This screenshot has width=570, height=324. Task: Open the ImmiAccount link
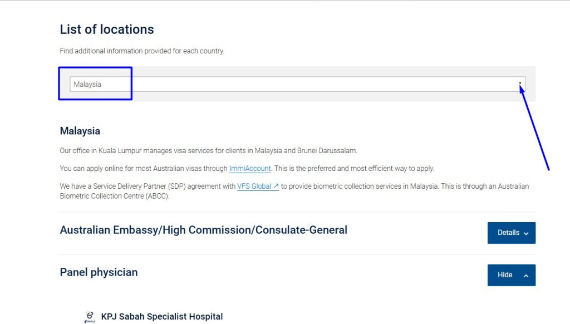pos(250,168)
